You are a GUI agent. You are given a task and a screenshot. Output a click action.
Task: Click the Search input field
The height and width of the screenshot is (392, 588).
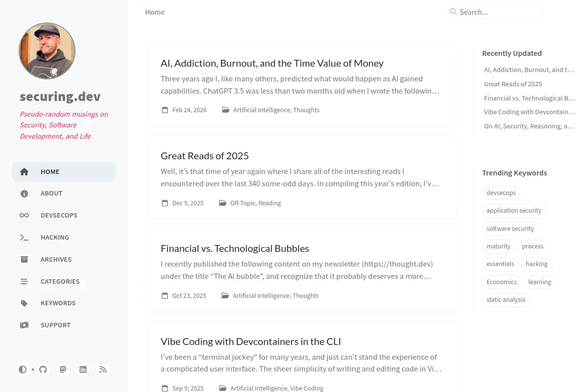coord(494,12)
